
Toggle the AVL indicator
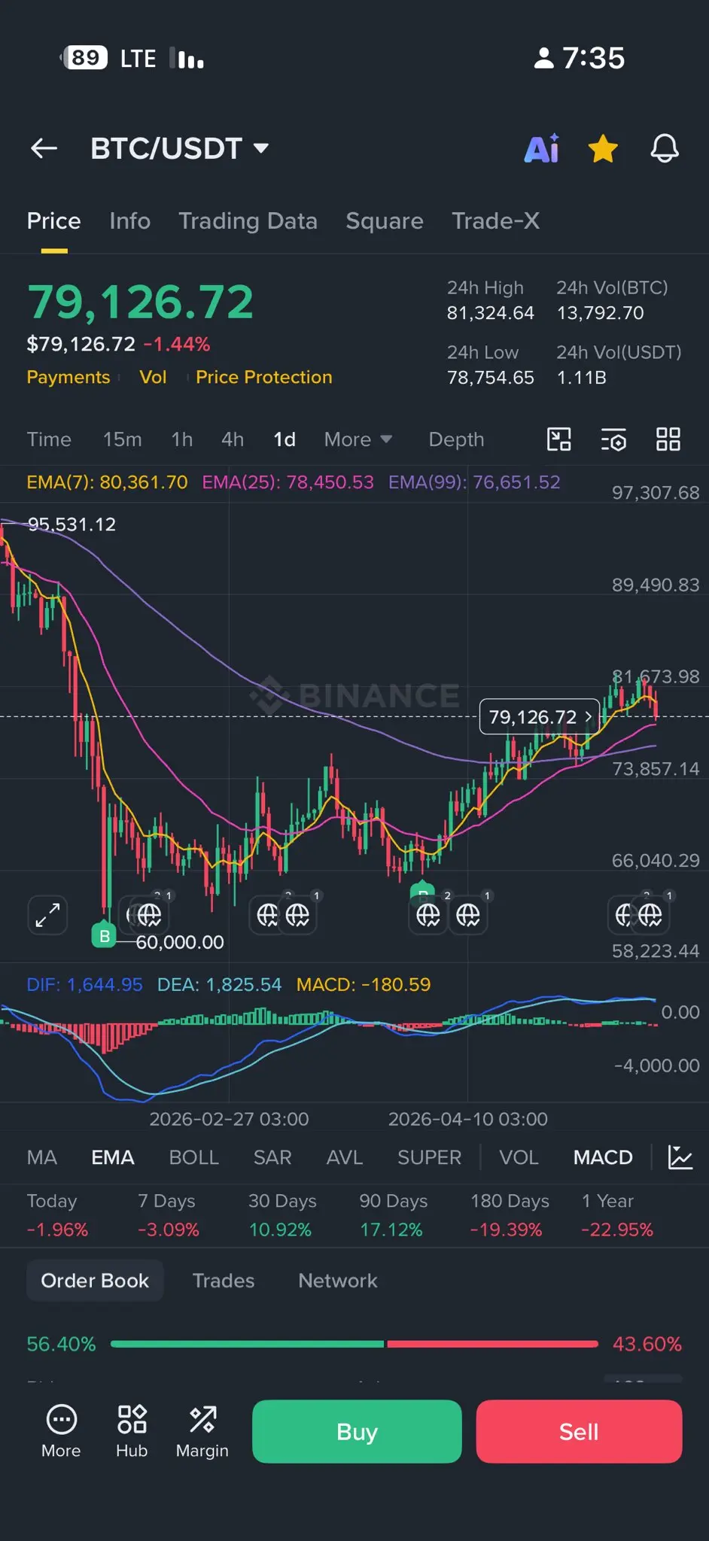(x=345, y=1157)
